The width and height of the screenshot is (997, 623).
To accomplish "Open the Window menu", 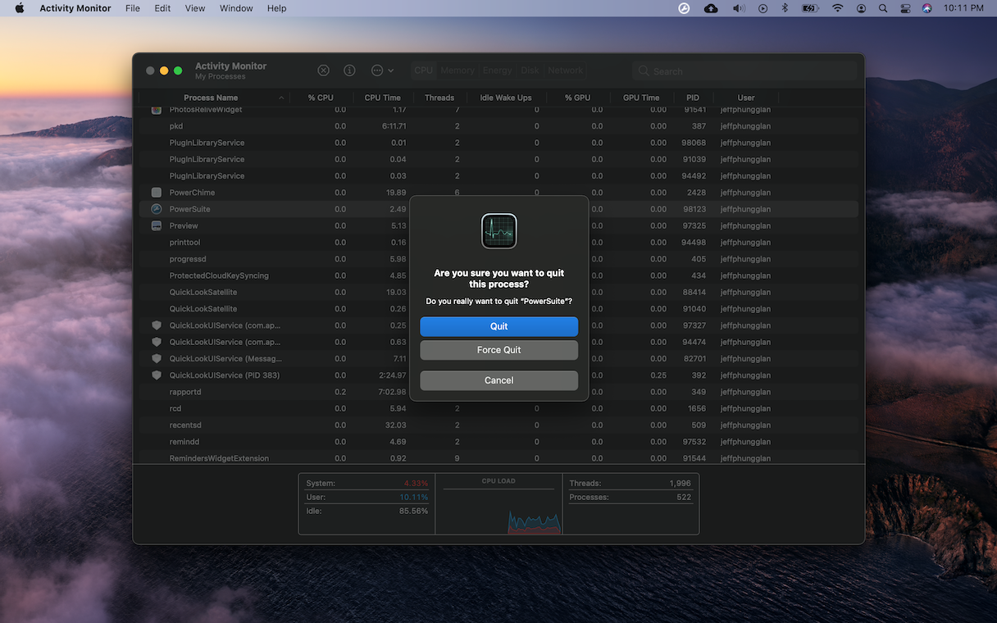I will tap(236, 8).
